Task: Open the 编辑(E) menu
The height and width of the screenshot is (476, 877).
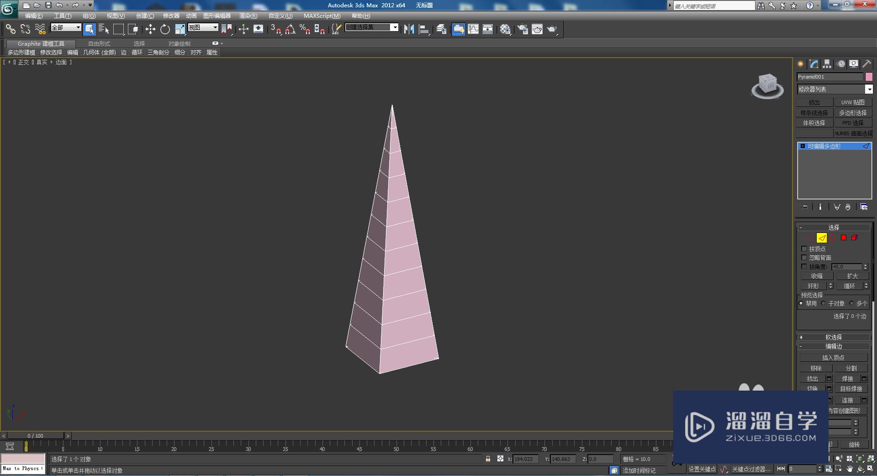Action: tap(33, 16)
